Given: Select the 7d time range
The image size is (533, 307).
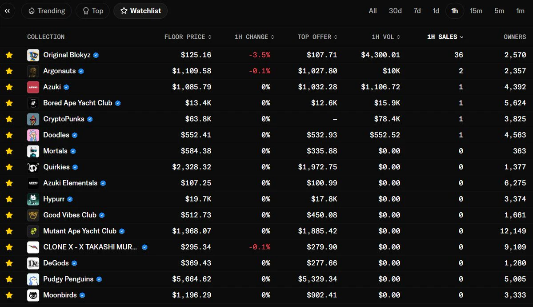Looking at the screenshot, I should [x=417, y=11].
